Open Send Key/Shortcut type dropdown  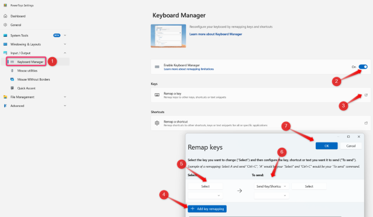coord(271,186)
